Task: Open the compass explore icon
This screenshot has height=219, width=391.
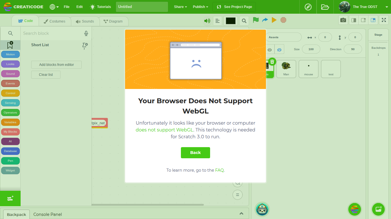Action: (308, 7)
